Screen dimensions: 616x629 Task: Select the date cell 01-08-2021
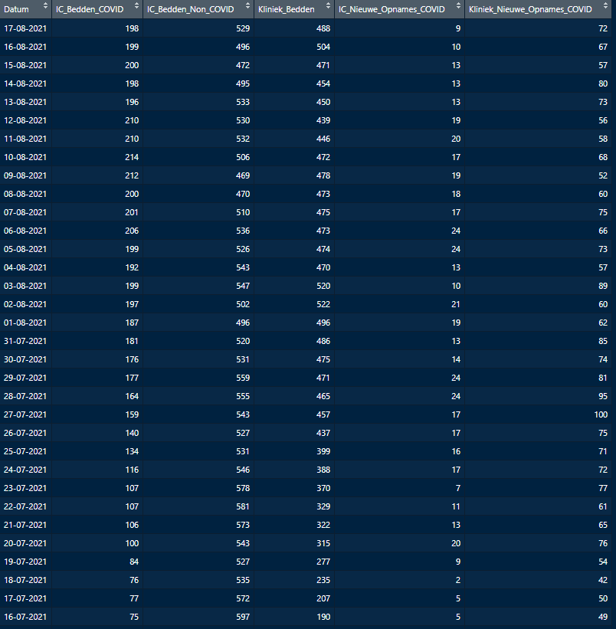25,323
